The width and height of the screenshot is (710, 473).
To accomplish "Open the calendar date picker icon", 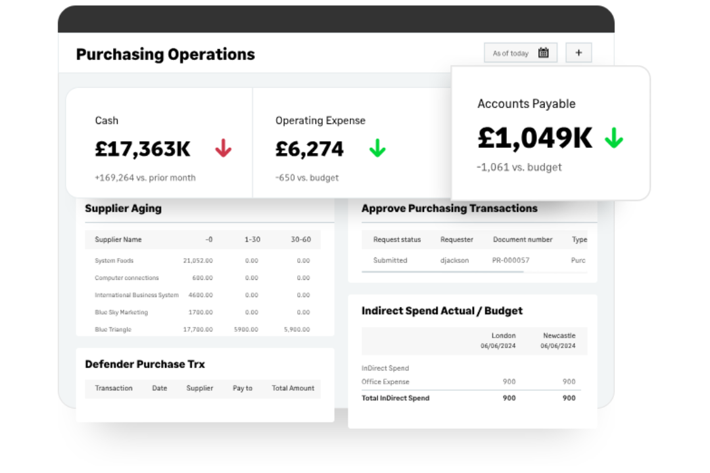I will point(543,53).
